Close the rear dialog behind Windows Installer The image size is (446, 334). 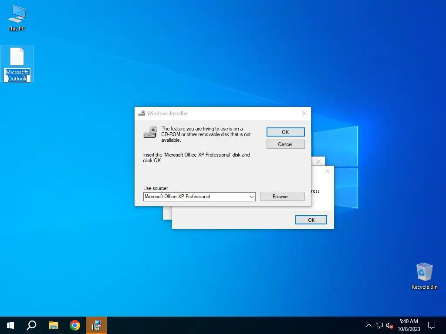(x=318, y=162)
